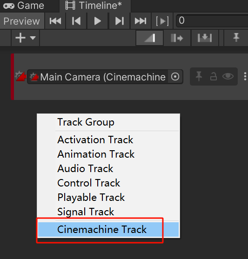This screenshot has height=259, width=248.
Task: Choose Animation Track from menu
Action: pyautogui.click(x=108, y=154)
